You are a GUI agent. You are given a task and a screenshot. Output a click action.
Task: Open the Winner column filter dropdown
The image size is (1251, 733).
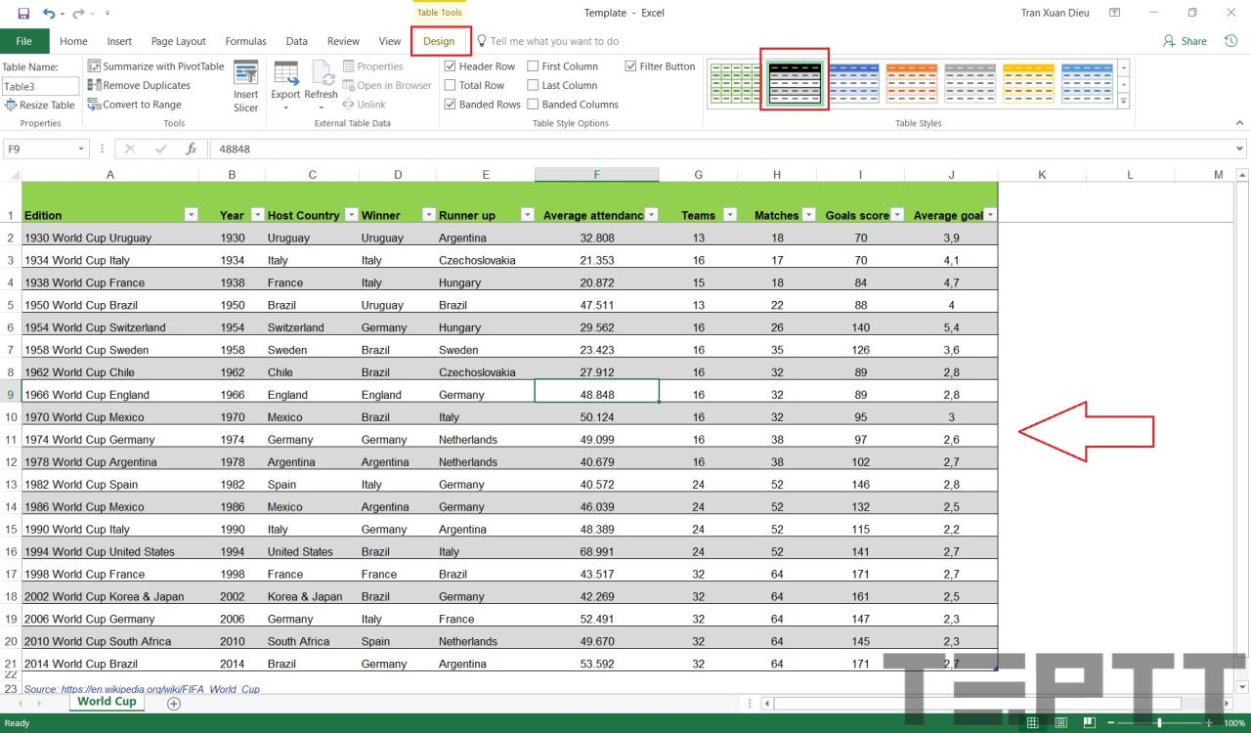tap(428, 215)
